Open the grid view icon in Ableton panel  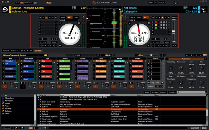coord(205,55)
